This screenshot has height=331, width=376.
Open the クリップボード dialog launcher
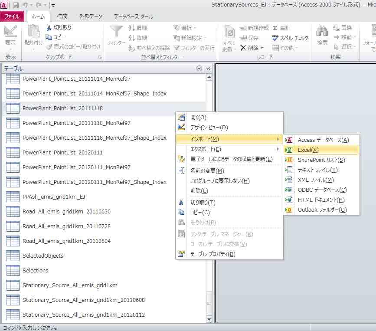tap(100, 57)
